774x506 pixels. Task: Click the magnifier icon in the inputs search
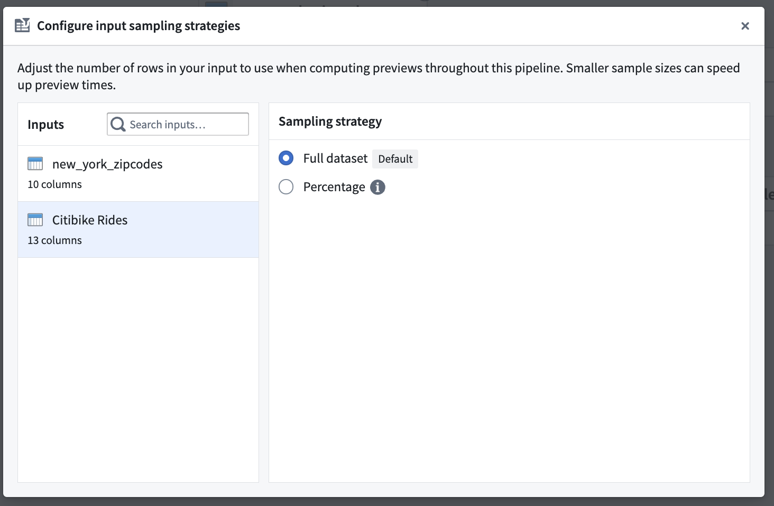(118, 124)
